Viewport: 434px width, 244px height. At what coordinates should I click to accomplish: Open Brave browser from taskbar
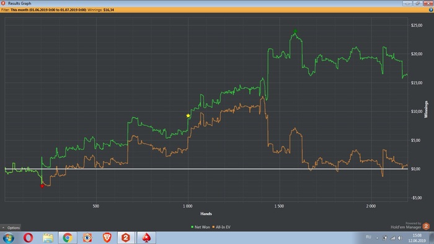(107, 238)
